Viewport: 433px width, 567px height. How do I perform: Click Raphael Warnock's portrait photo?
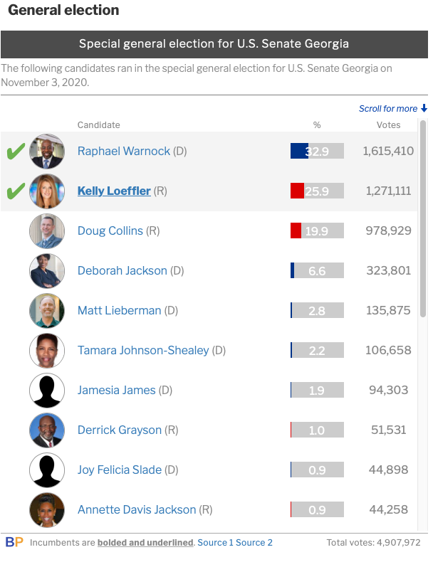47,151
